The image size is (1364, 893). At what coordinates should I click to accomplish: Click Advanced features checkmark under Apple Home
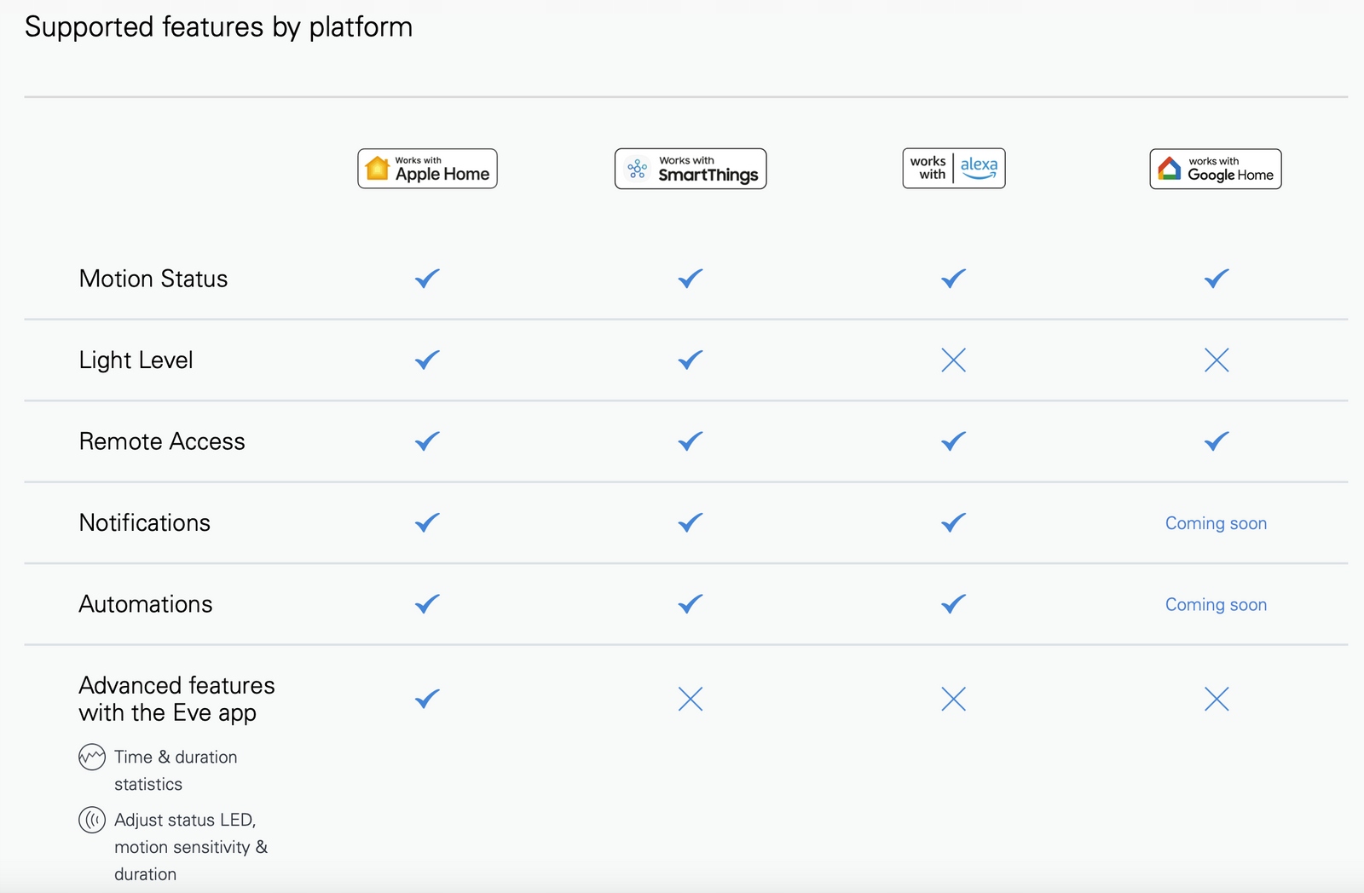click(x=427, y=700)
